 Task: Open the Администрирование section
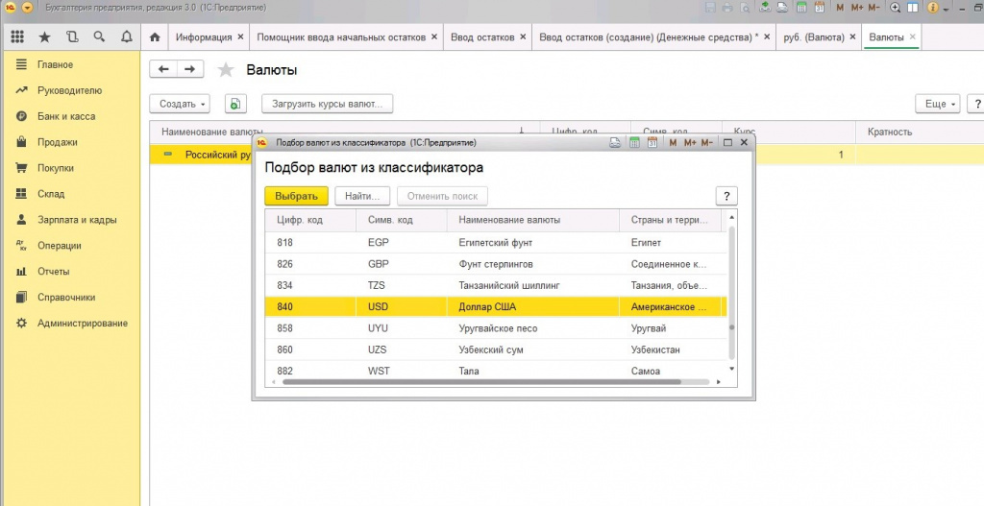(x=83, y=323)
